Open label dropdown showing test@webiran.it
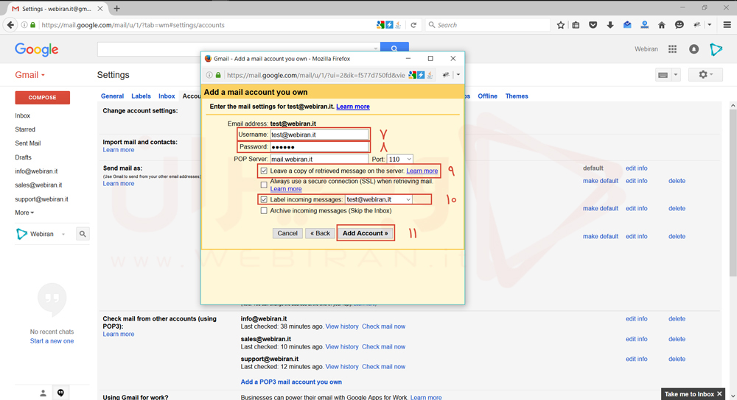This screenshot has width=737, height=400. click(379, 199)
